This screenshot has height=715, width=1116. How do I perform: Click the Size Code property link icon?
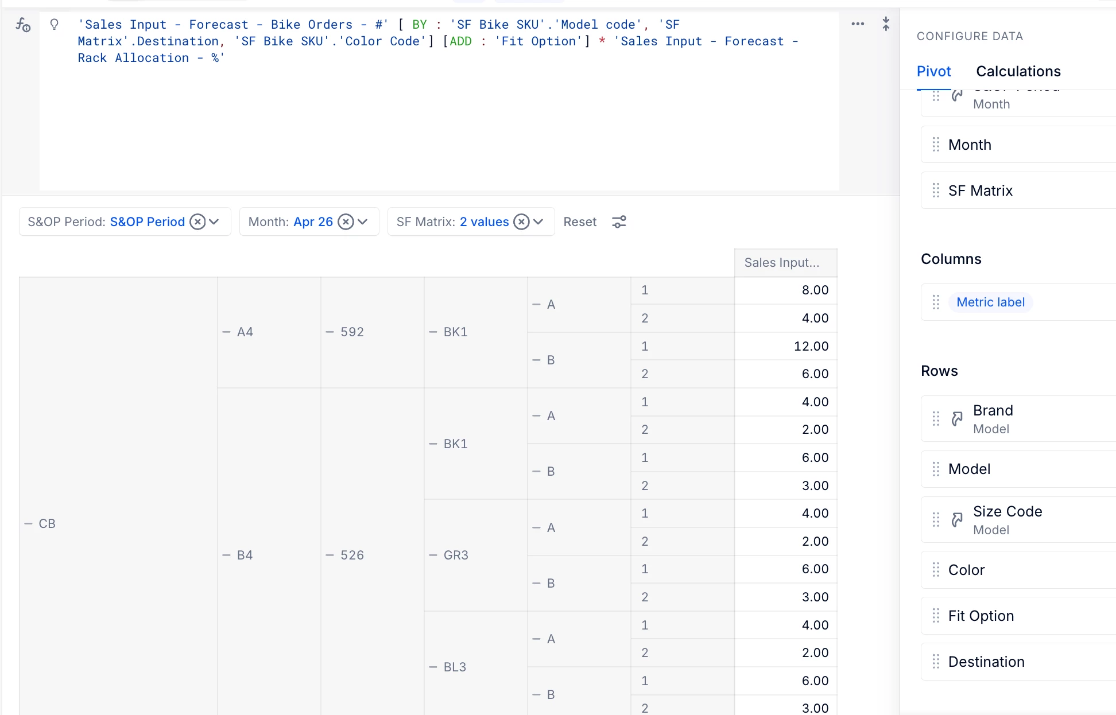coord(957,520)
